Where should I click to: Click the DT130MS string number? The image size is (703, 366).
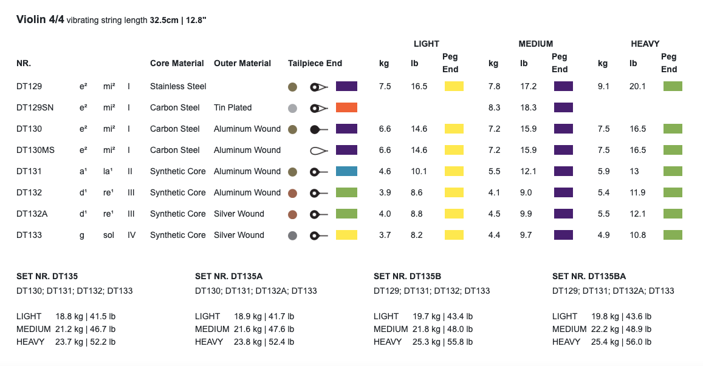click(x=35, y=150)
